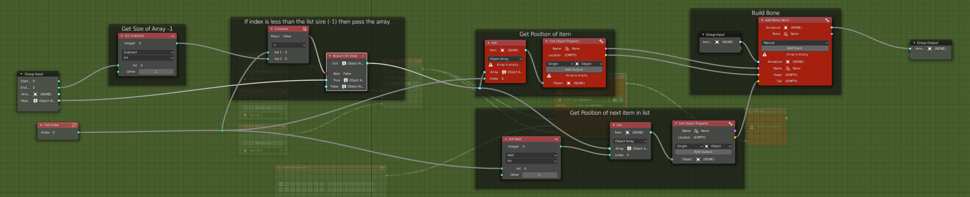The image size is (970, 197).
Task: Open Single dropdown in the red Get Object Property
Action: coord(560,64)
